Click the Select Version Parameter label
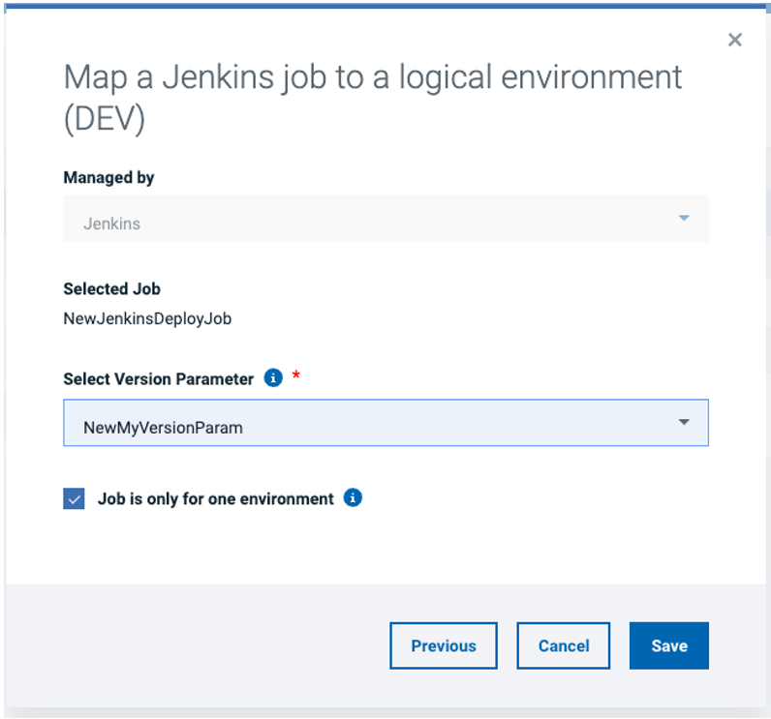This screenshot has height=719, width=771. 158,379
